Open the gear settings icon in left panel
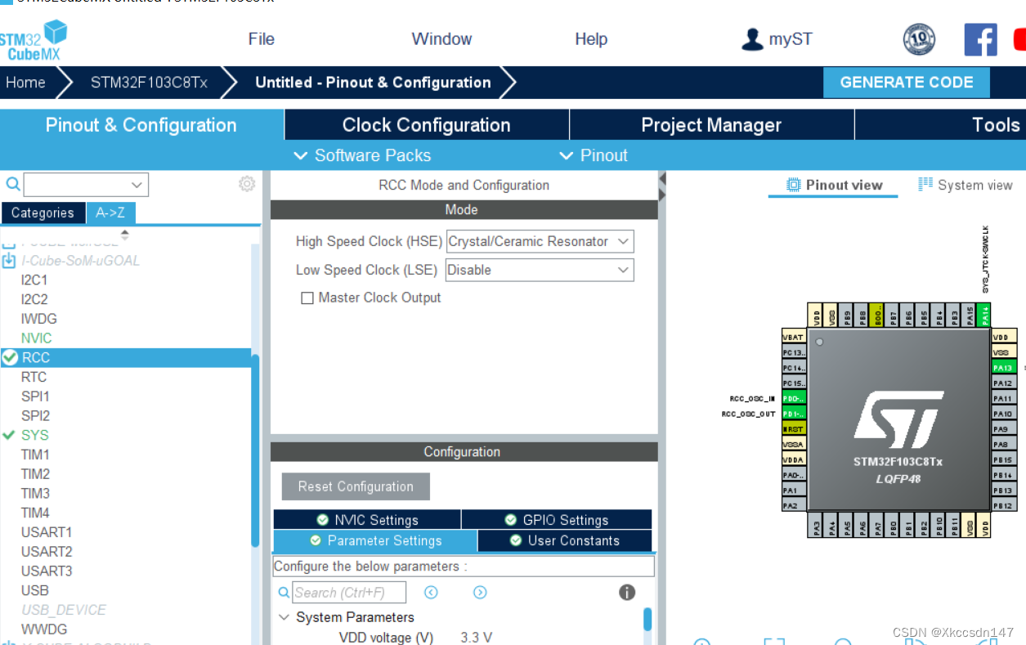Viewport: 1026px width, 645px height. tap(247, 184)
